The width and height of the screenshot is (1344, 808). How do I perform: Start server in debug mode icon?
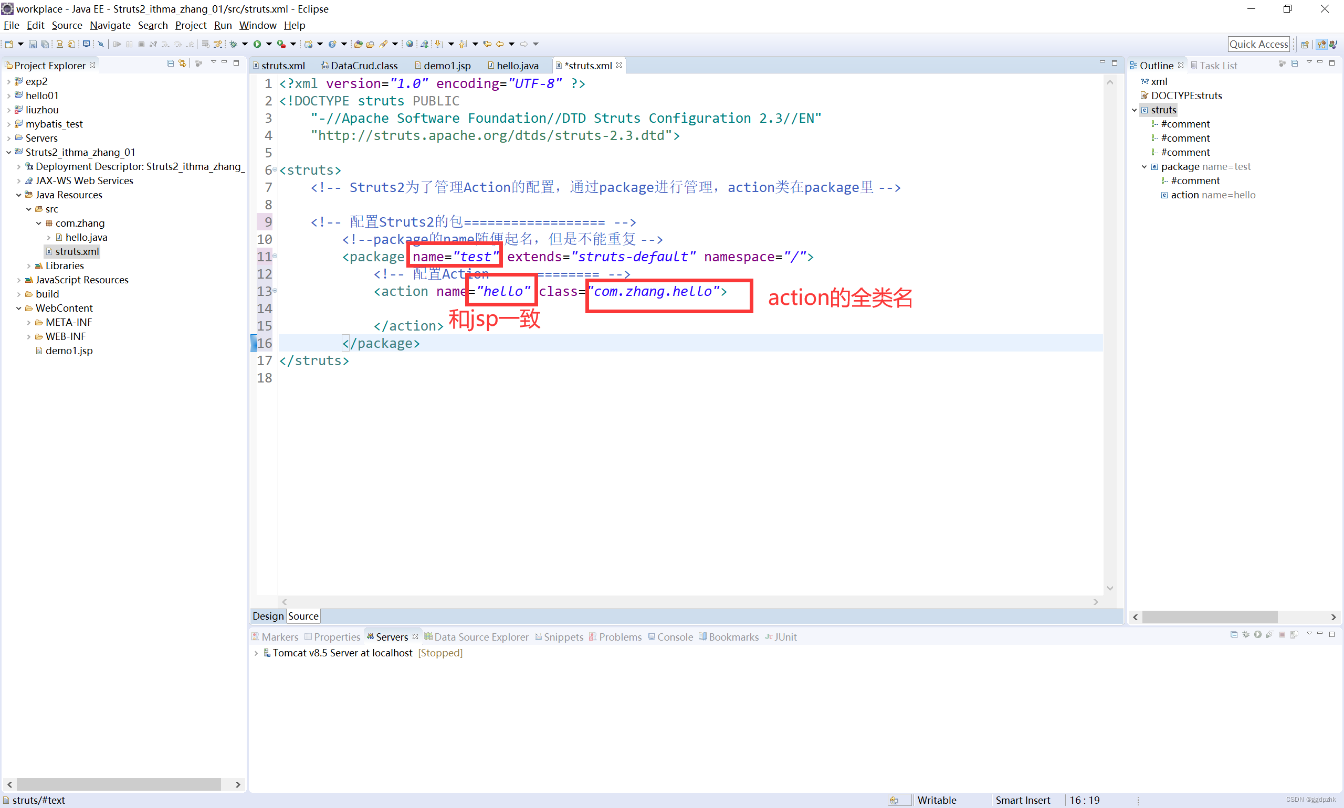click(1246, 634)
